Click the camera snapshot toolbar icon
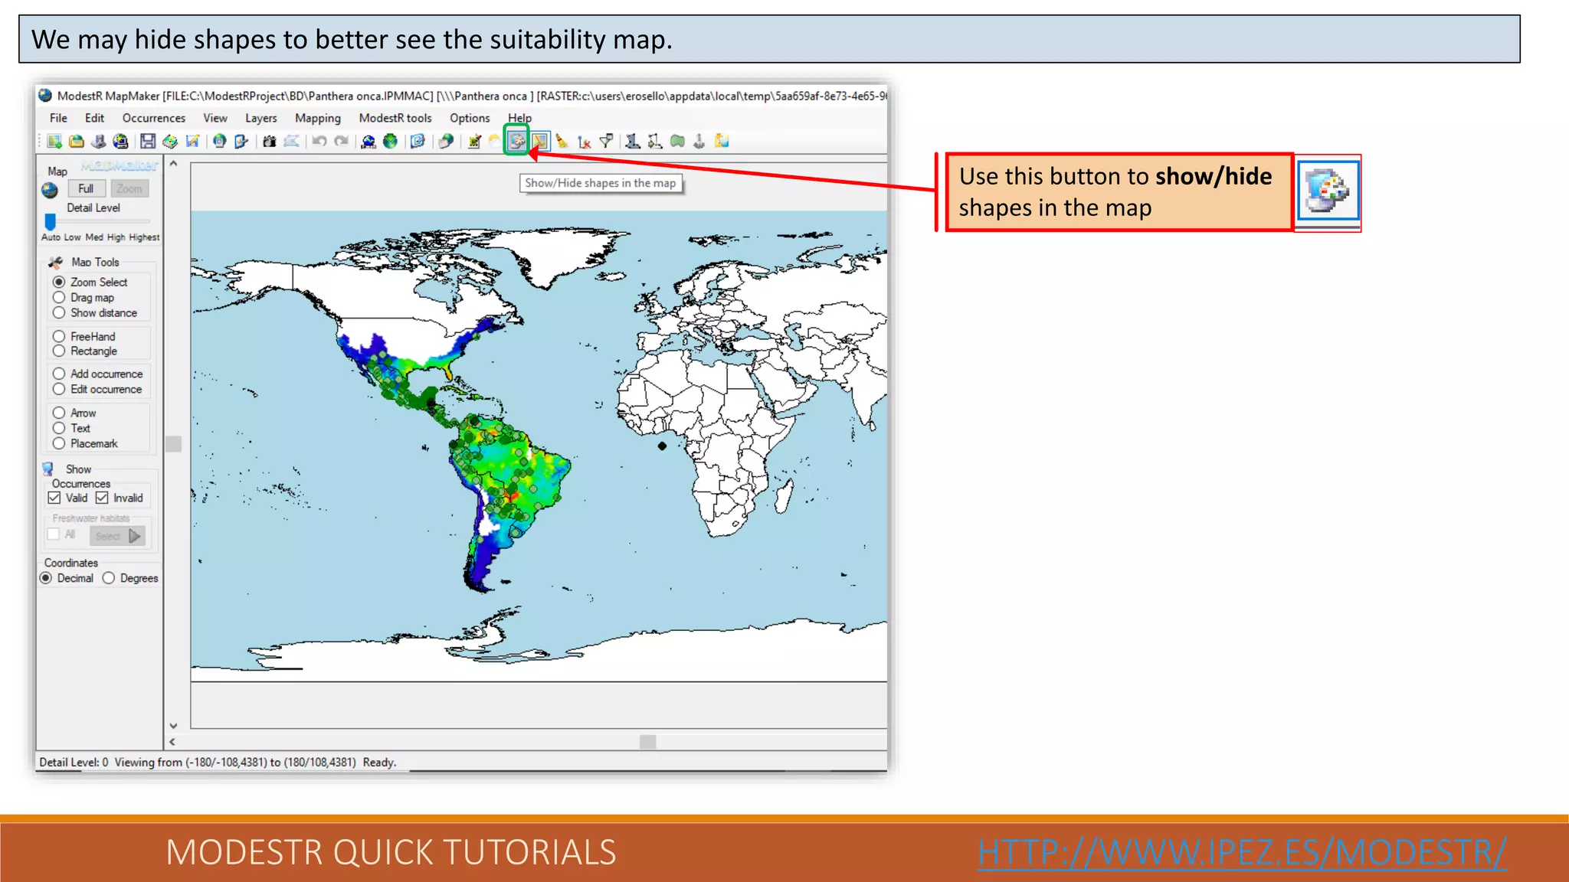 click(269, 141)
